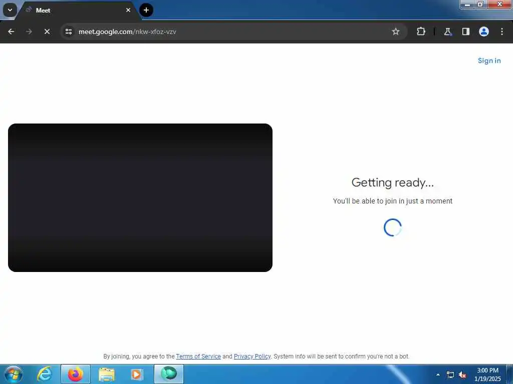The image size is (513, 384).
Task: Open a new tab with plus button
Action: [x=146, y=10]
